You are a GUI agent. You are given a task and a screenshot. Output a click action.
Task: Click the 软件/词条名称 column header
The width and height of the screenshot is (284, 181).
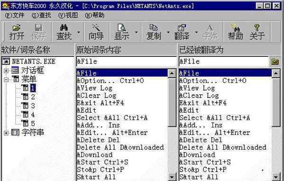37,50
